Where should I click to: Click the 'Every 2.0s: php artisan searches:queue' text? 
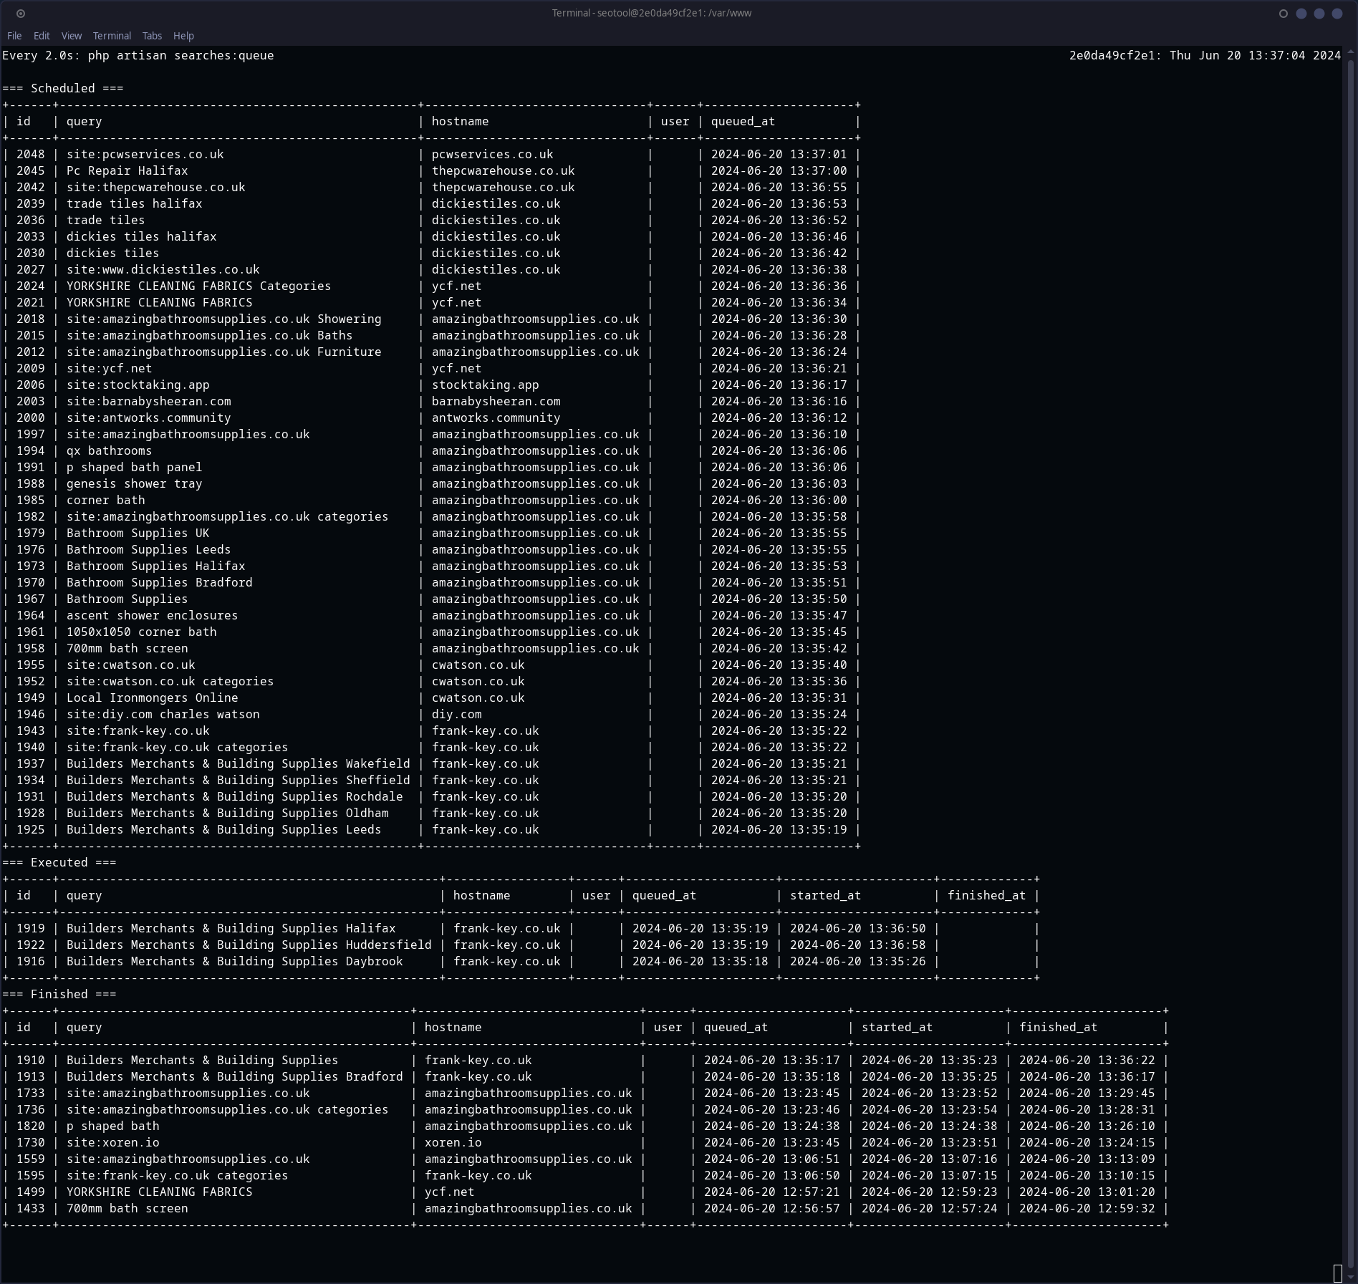coord(138,55)
